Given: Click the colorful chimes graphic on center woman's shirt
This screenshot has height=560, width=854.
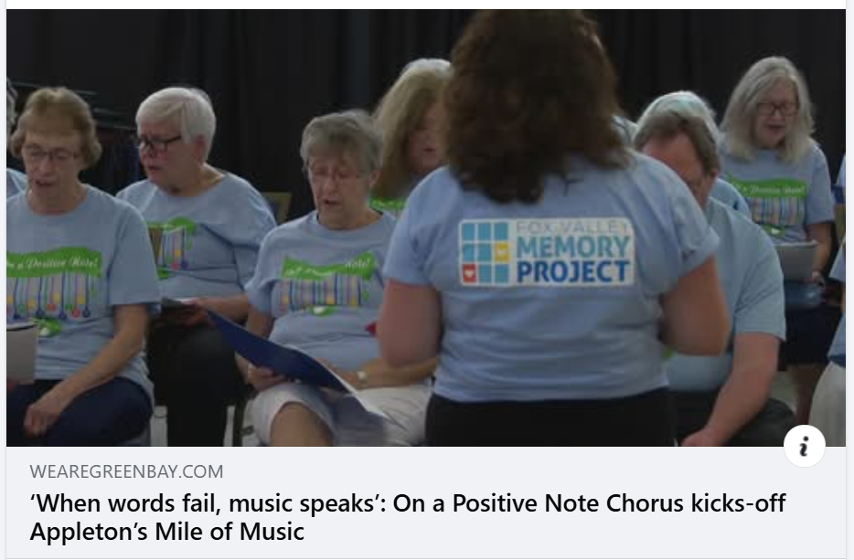Looking at the screenshot, I should coord(321,292).
